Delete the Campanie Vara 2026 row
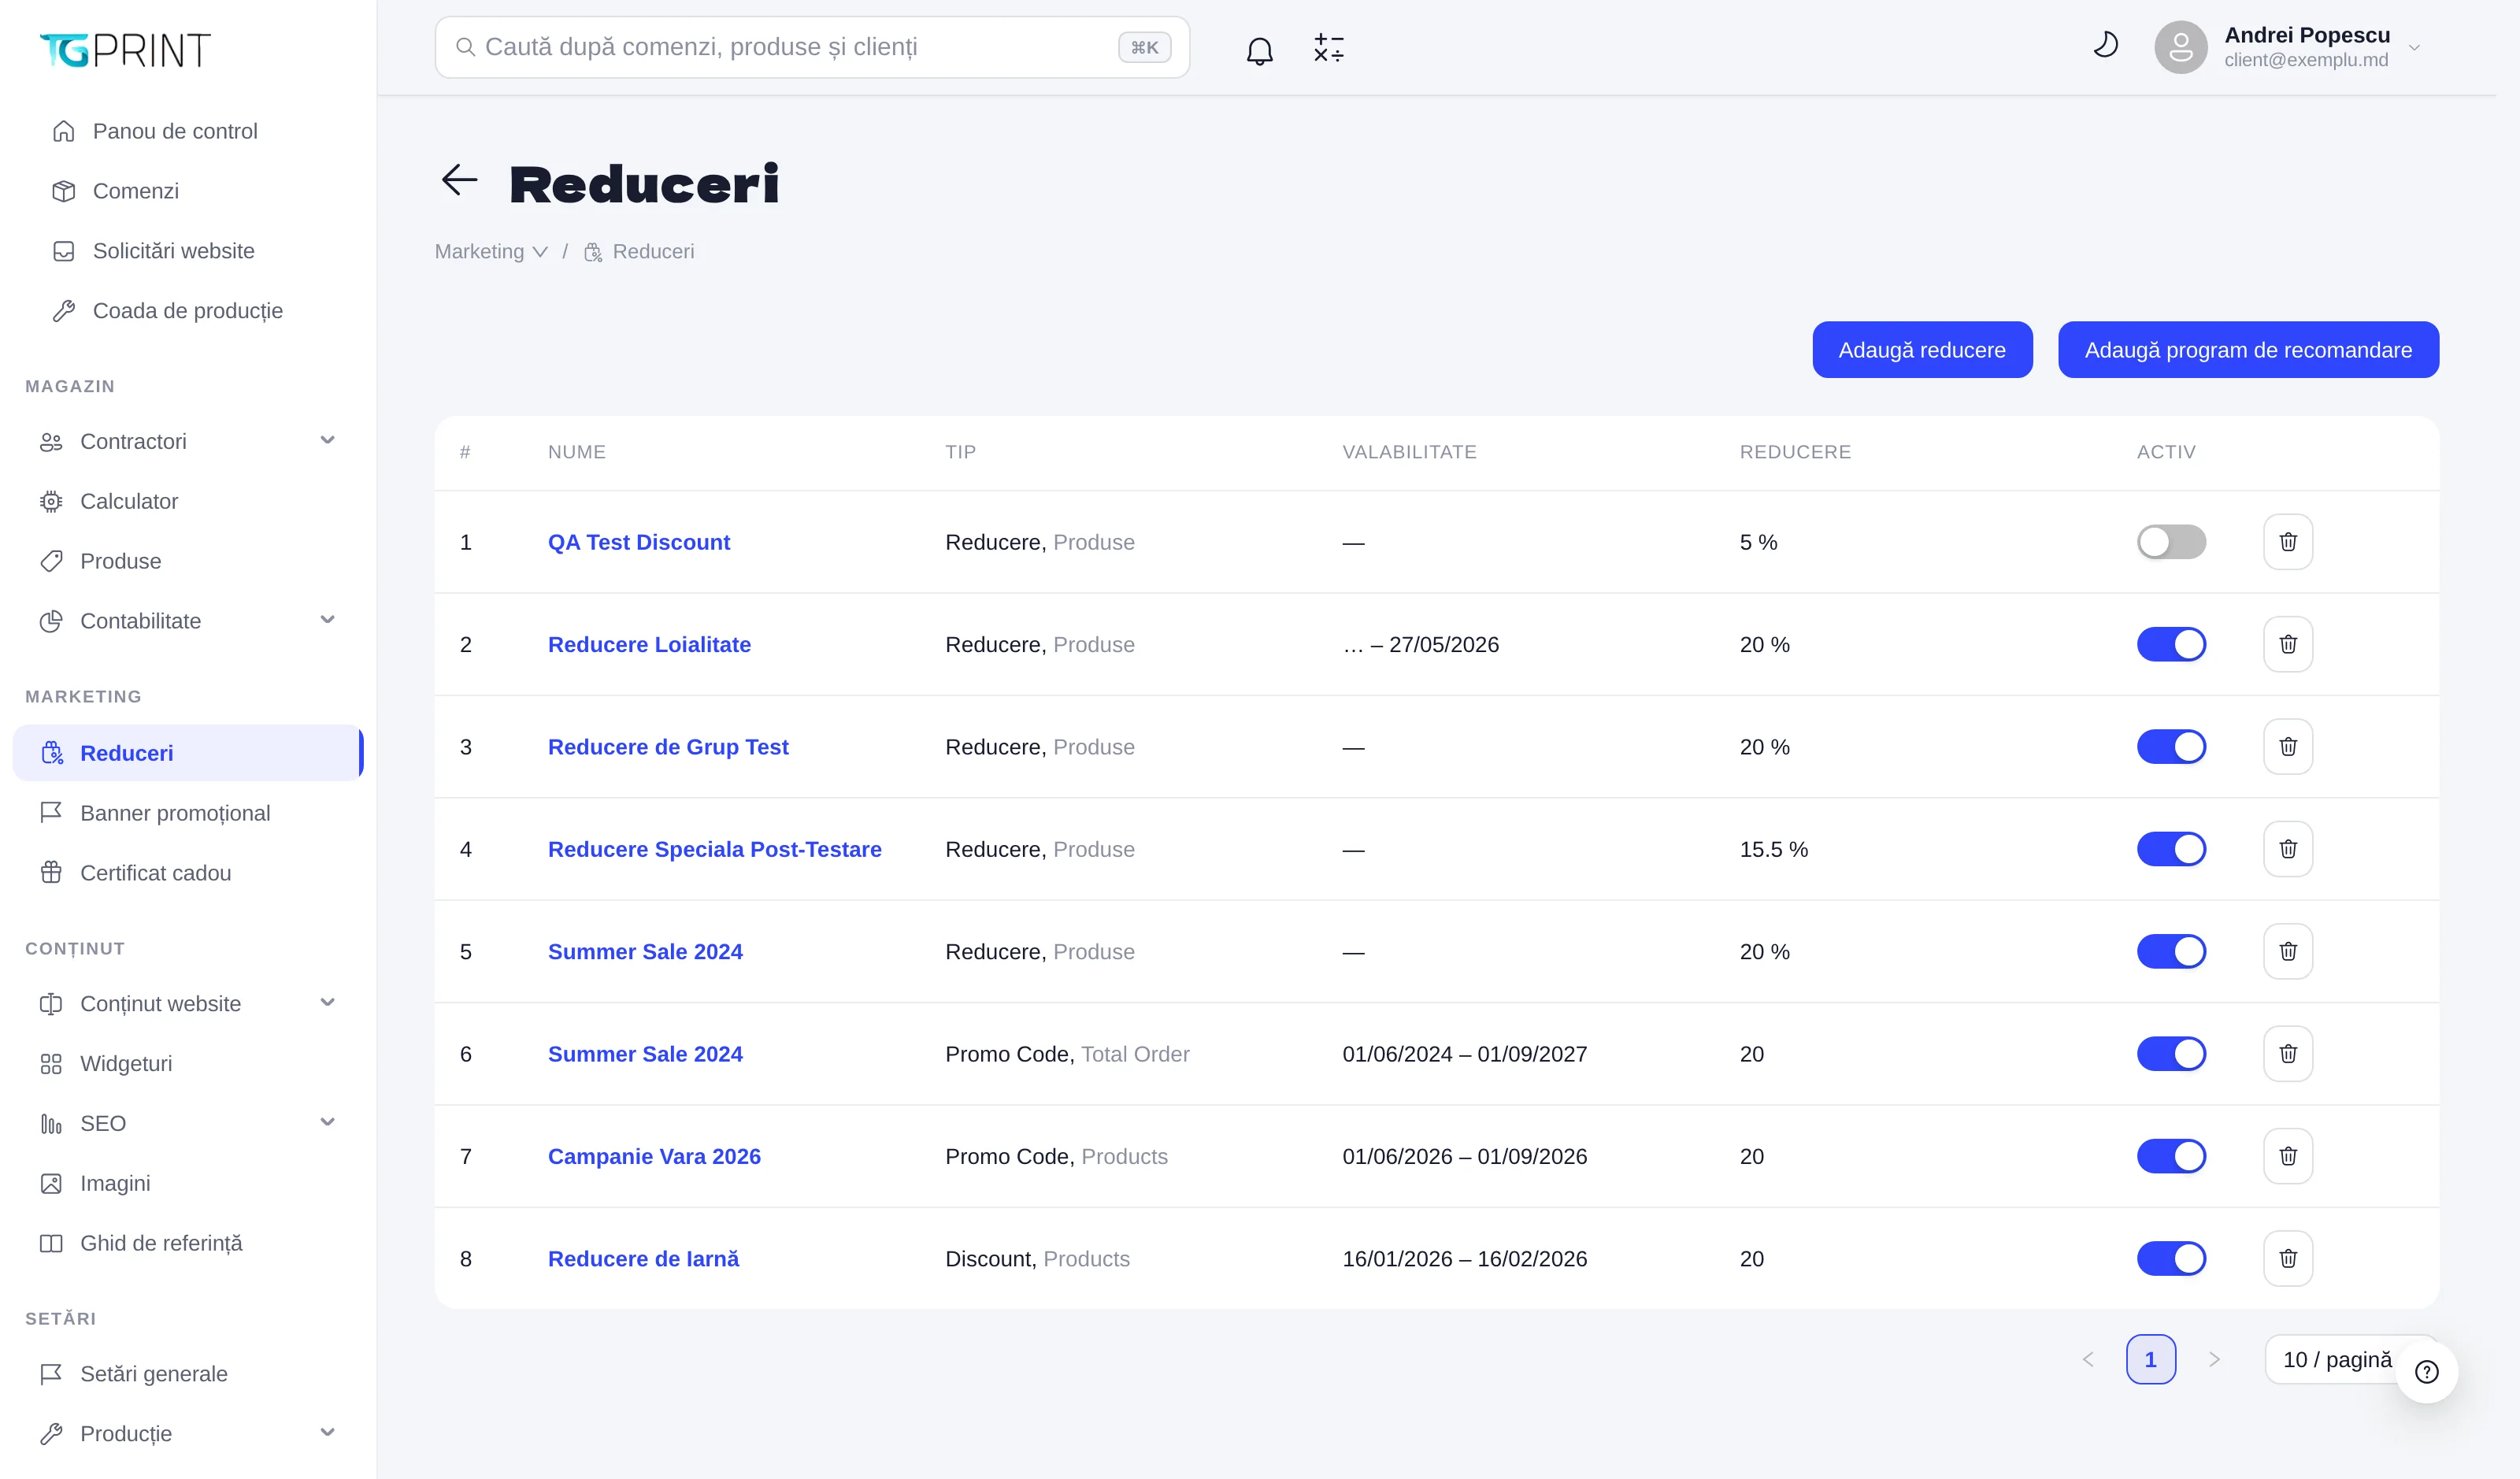The height and width of the screenshot is (1479, 2520). 2287,1156
